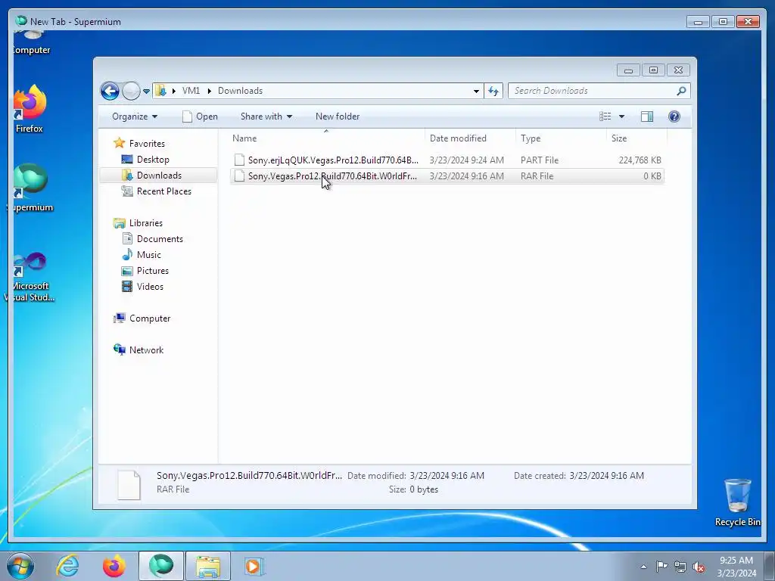775x581 pixels.
Task: Create a New folder
Action: pyautogui.click(x=338, y=117)
